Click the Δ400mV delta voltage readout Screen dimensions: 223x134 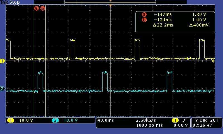(x=199, y=25)
